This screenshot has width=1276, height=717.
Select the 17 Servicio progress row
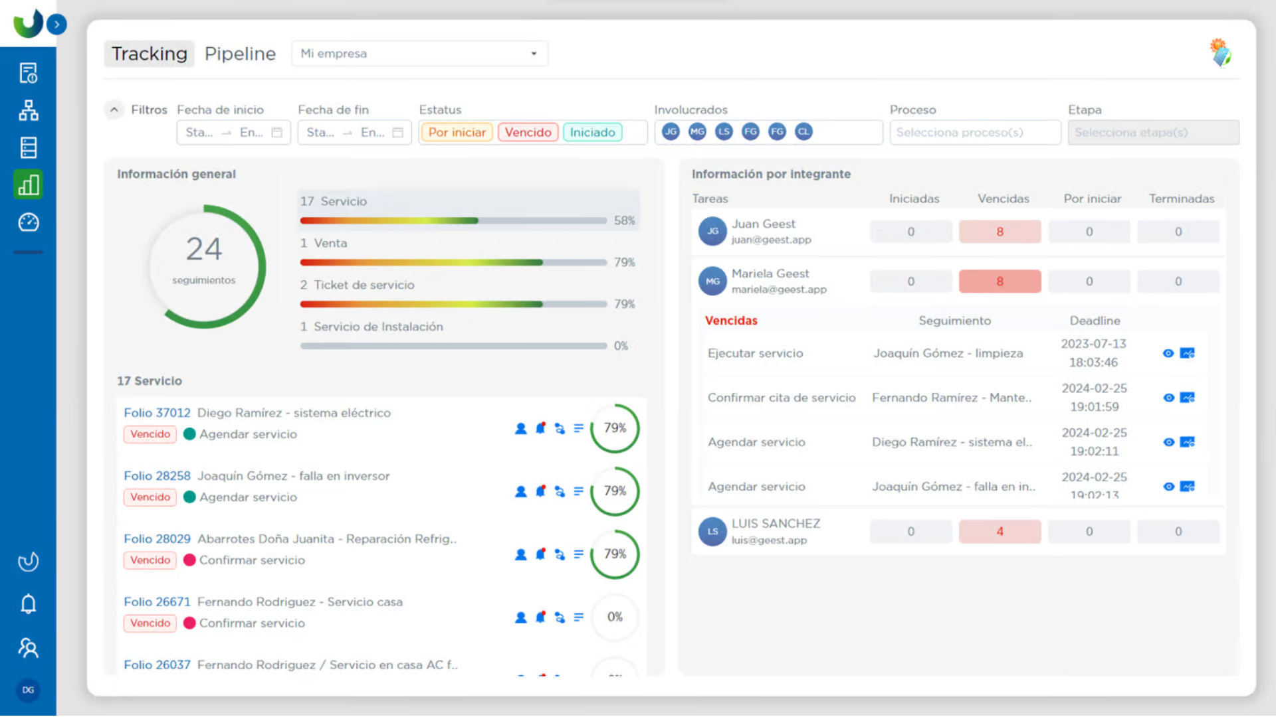coord(469,210)
